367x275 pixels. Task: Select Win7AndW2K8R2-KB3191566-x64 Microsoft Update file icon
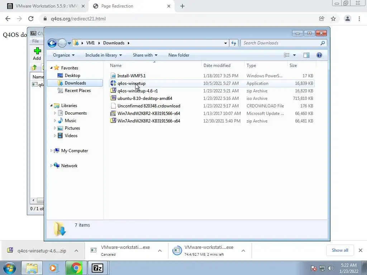point(113,114)
